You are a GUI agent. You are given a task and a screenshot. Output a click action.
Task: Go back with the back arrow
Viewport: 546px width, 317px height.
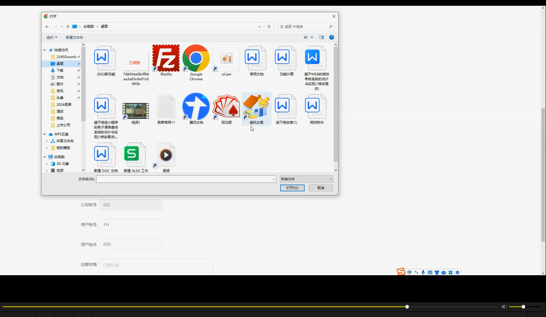click(x=47, y=27)
